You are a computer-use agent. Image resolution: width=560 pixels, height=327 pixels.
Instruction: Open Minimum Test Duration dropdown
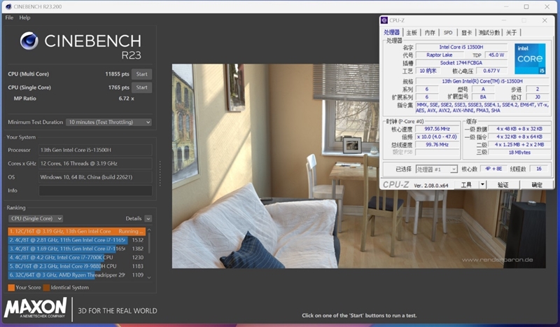pyautogui.click(x=108, y=122)
